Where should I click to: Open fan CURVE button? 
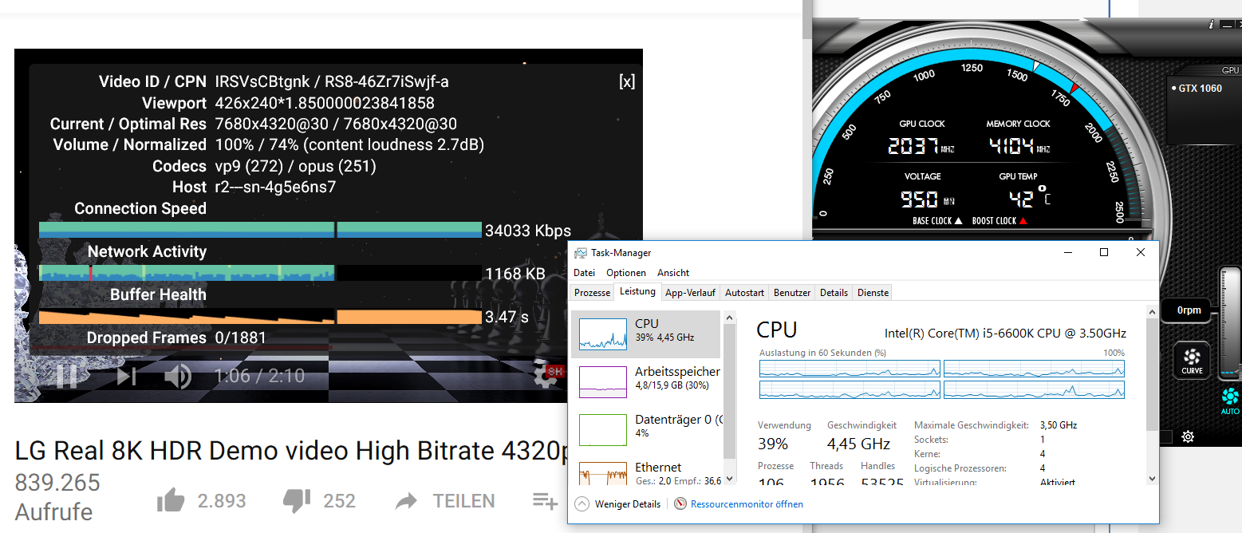pyautogui.click(x=1192, y=361)
